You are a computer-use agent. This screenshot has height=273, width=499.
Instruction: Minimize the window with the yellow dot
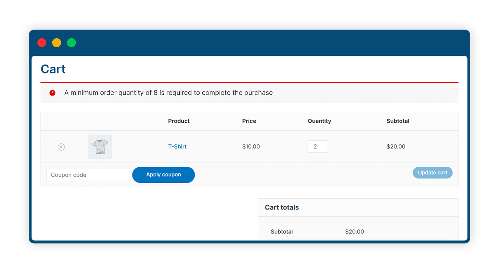56,43
